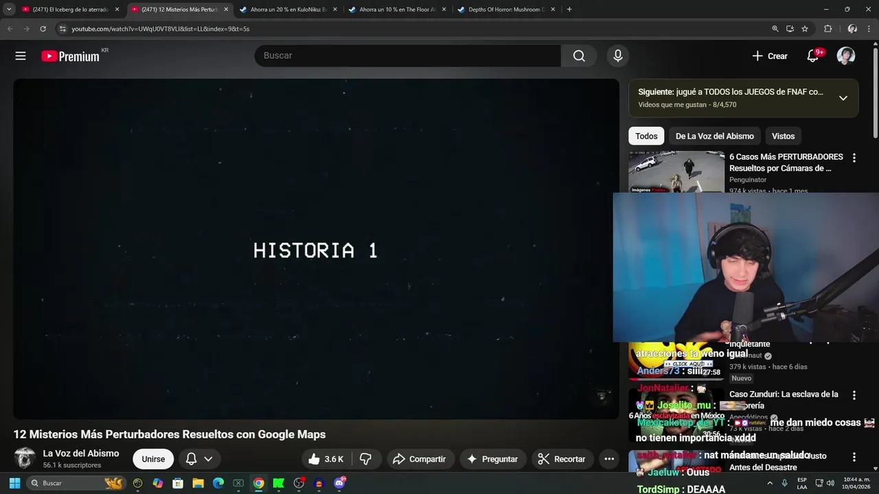The height and width of the screenshot is (494, 879).
Task: Open subscription notification bell dropdown
Action: (199, 459)
